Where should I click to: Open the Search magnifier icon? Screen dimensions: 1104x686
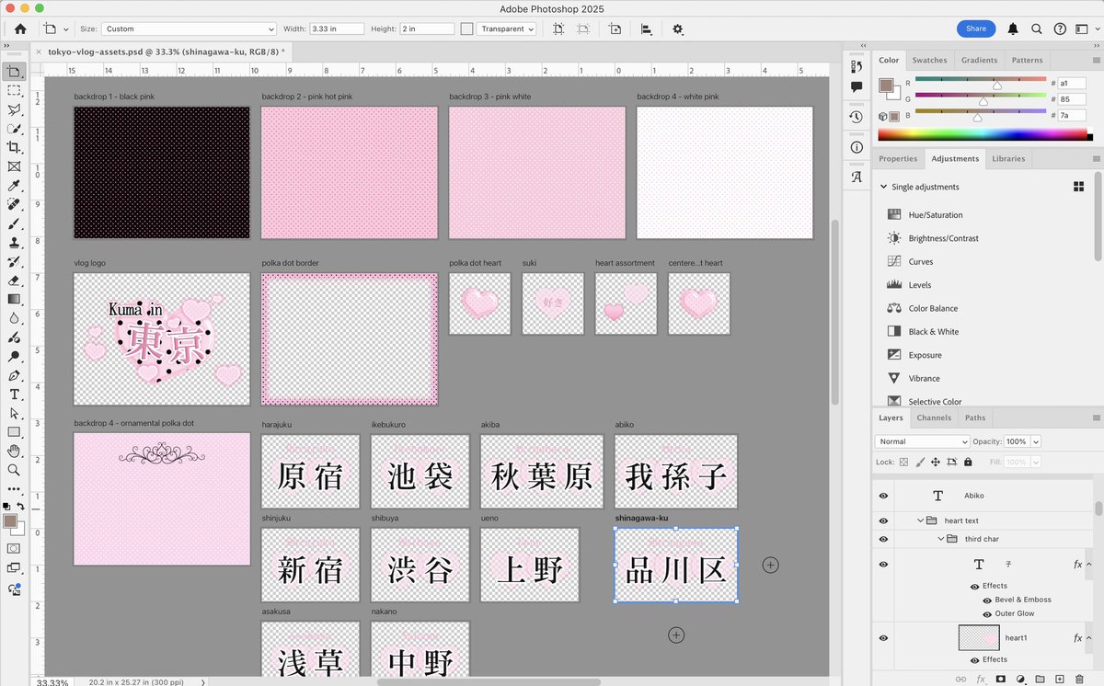(x=1038, y=29)
